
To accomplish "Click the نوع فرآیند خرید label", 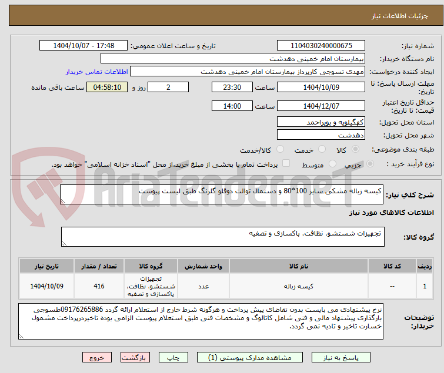I will coord(410,164).
